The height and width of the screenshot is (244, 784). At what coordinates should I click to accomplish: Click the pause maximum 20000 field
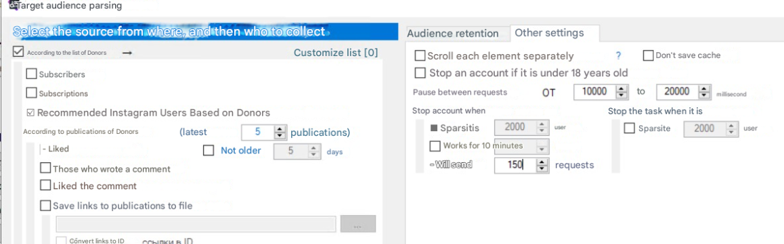click(x=678, y=92)
